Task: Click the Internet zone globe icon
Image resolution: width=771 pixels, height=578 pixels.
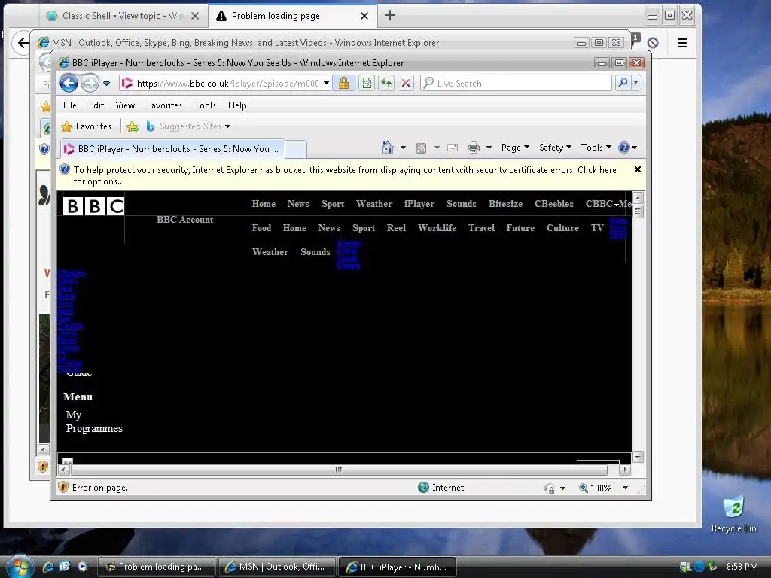Action: (x=423, y=487)
